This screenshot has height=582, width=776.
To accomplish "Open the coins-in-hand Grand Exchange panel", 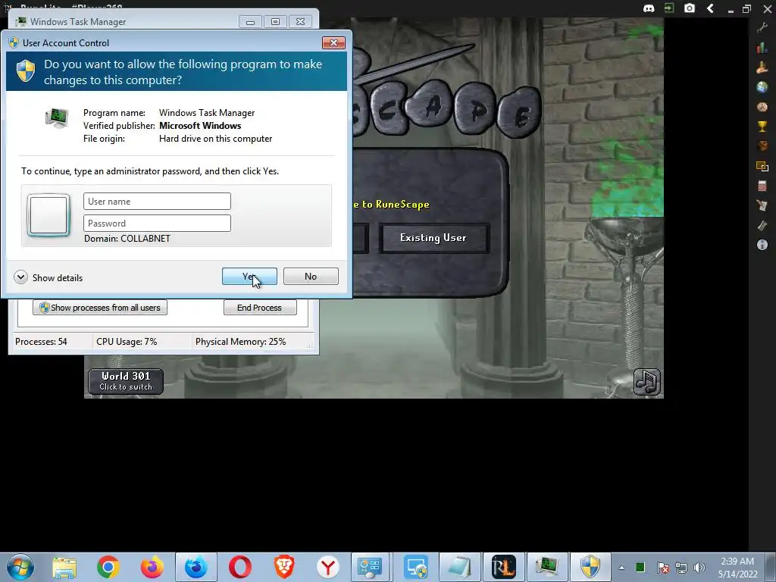I will coord(762,67).
